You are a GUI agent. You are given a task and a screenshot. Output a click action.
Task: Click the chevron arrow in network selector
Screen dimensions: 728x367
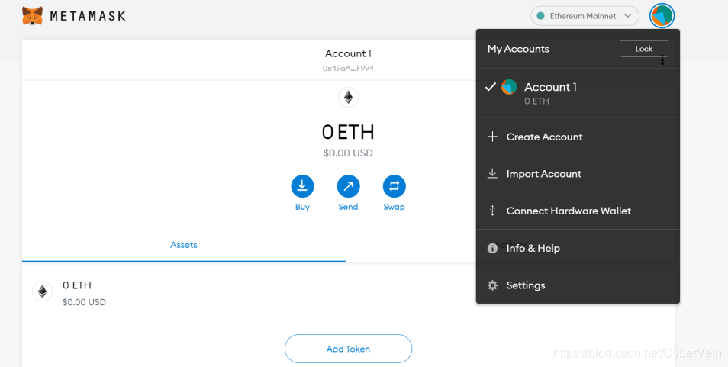click(628, 16)
